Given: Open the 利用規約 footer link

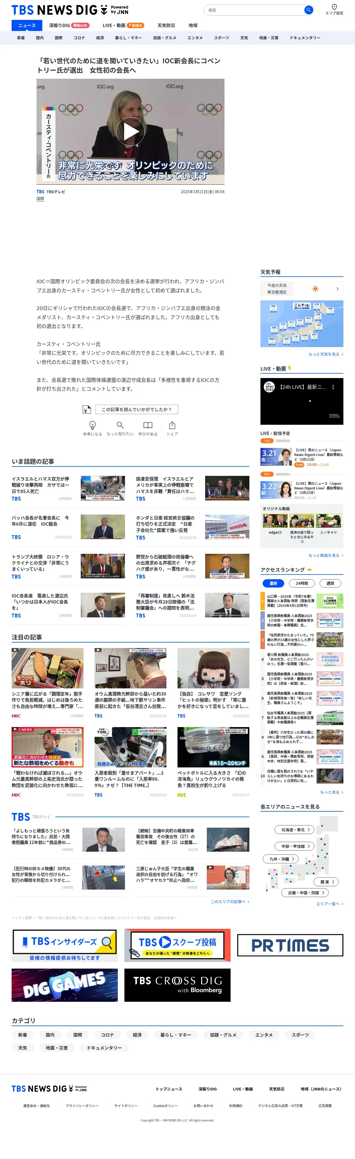Looking at the screenshot, I should click(x=236, y=1105).
